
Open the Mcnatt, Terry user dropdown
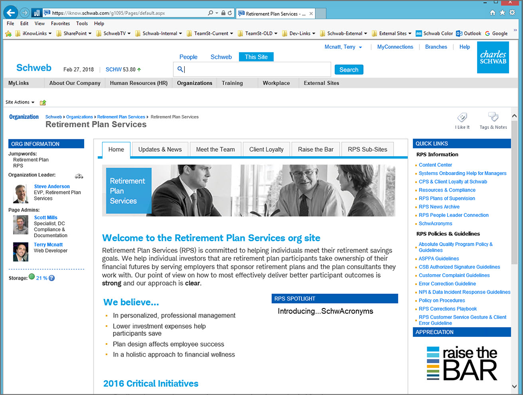click(343, 47)
